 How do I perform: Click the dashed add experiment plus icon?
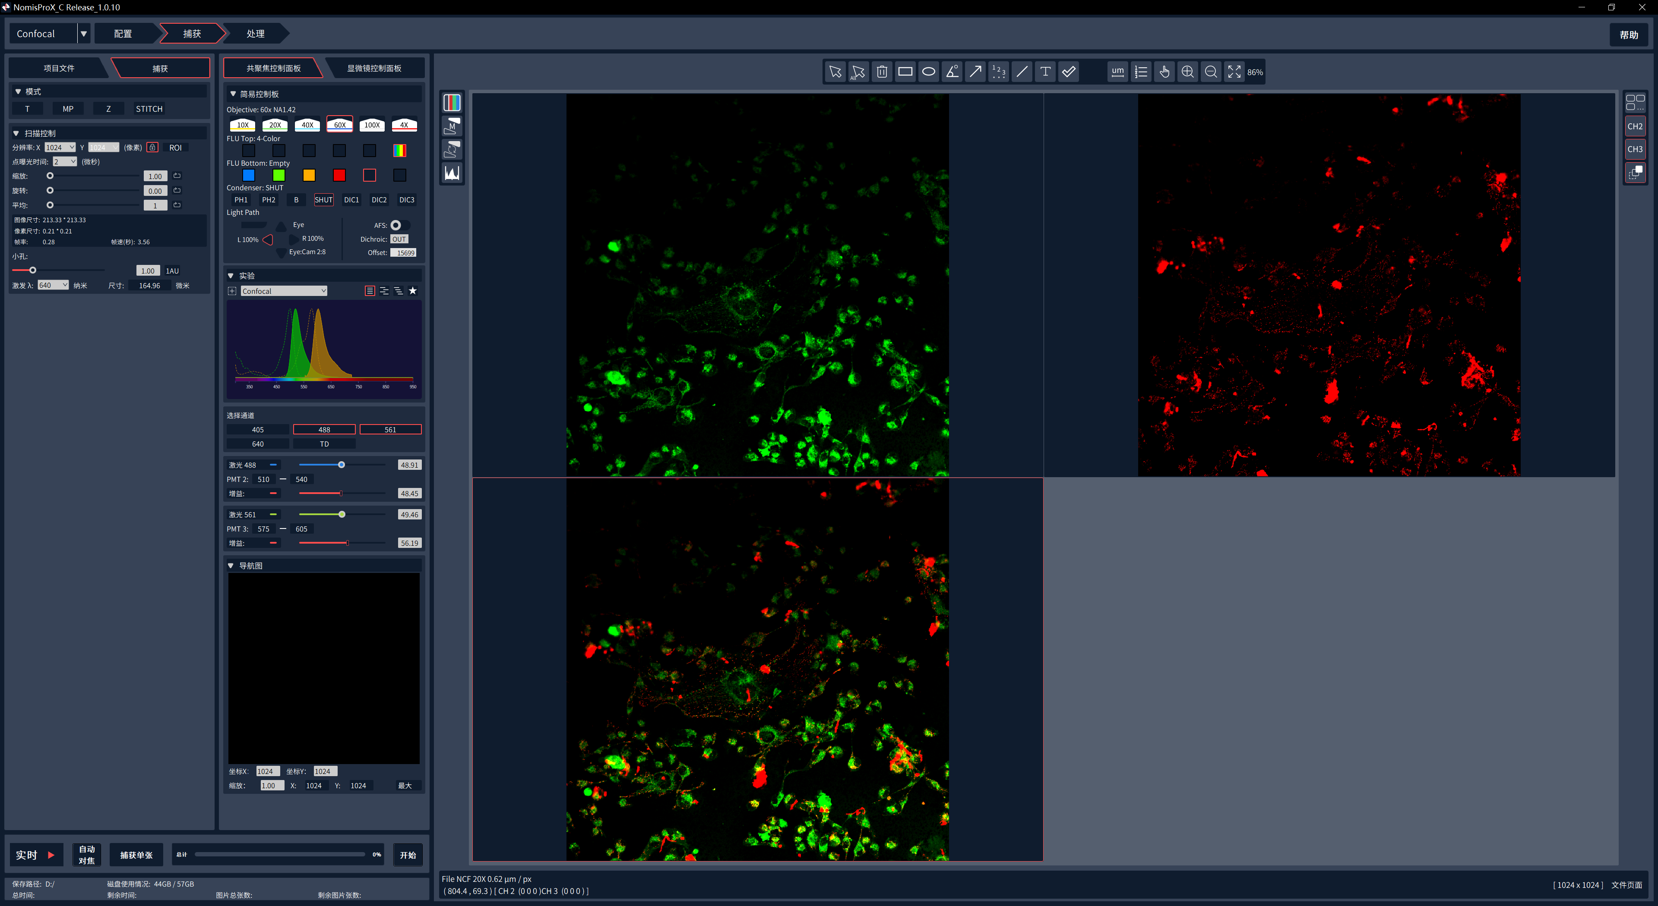click(x=232, y=291)
